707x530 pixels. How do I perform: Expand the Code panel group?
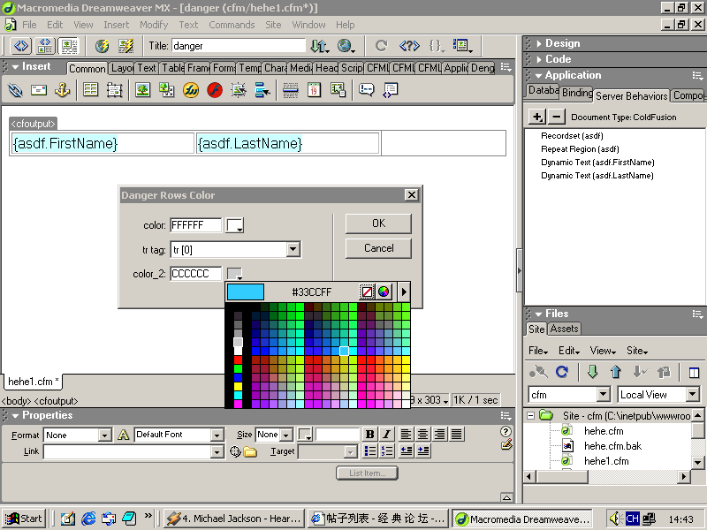coord(539,59)
